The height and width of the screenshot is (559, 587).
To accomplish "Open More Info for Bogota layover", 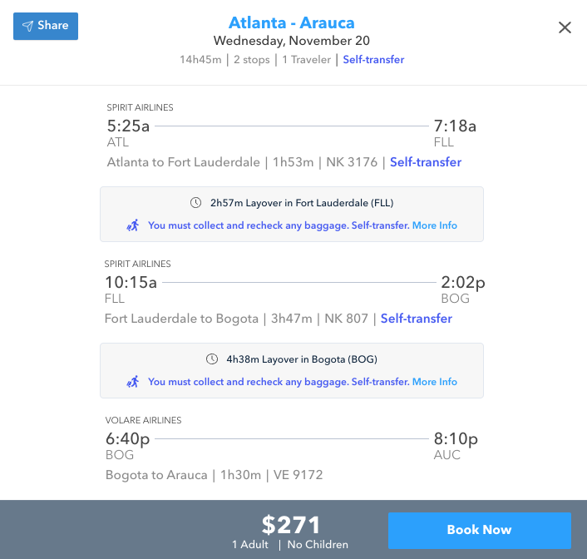I will [435, 382].
